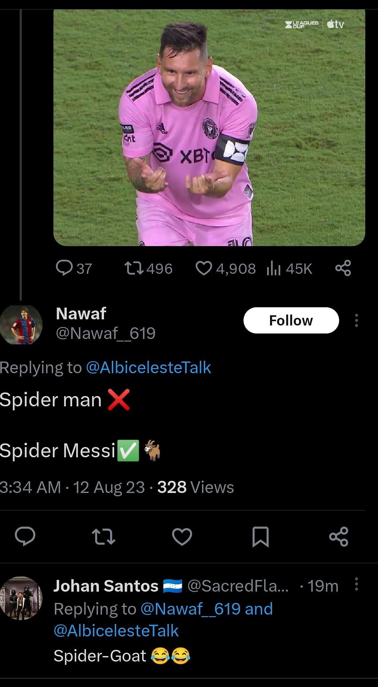Open replies on the image tweet
Screen dimensions: 378x687
click(x=64, y=268)
